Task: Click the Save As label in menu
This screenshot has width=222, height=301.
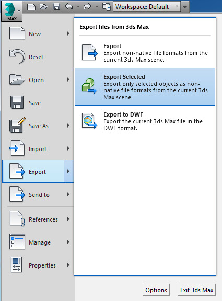Action: coord(39,126)
